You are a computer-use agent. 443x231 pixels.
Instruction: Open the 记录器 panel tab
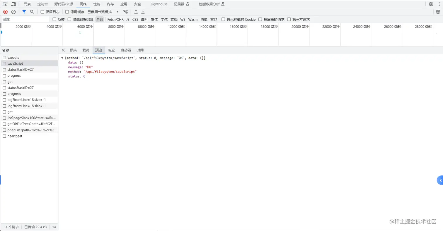coord(182,4)
